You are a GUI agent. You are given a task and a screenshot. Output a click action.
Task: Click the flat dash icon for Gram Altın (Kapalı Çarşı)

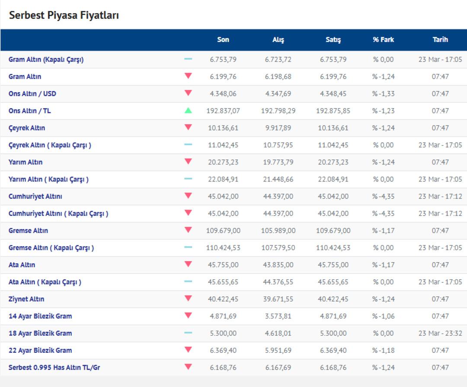pos(188,59)
